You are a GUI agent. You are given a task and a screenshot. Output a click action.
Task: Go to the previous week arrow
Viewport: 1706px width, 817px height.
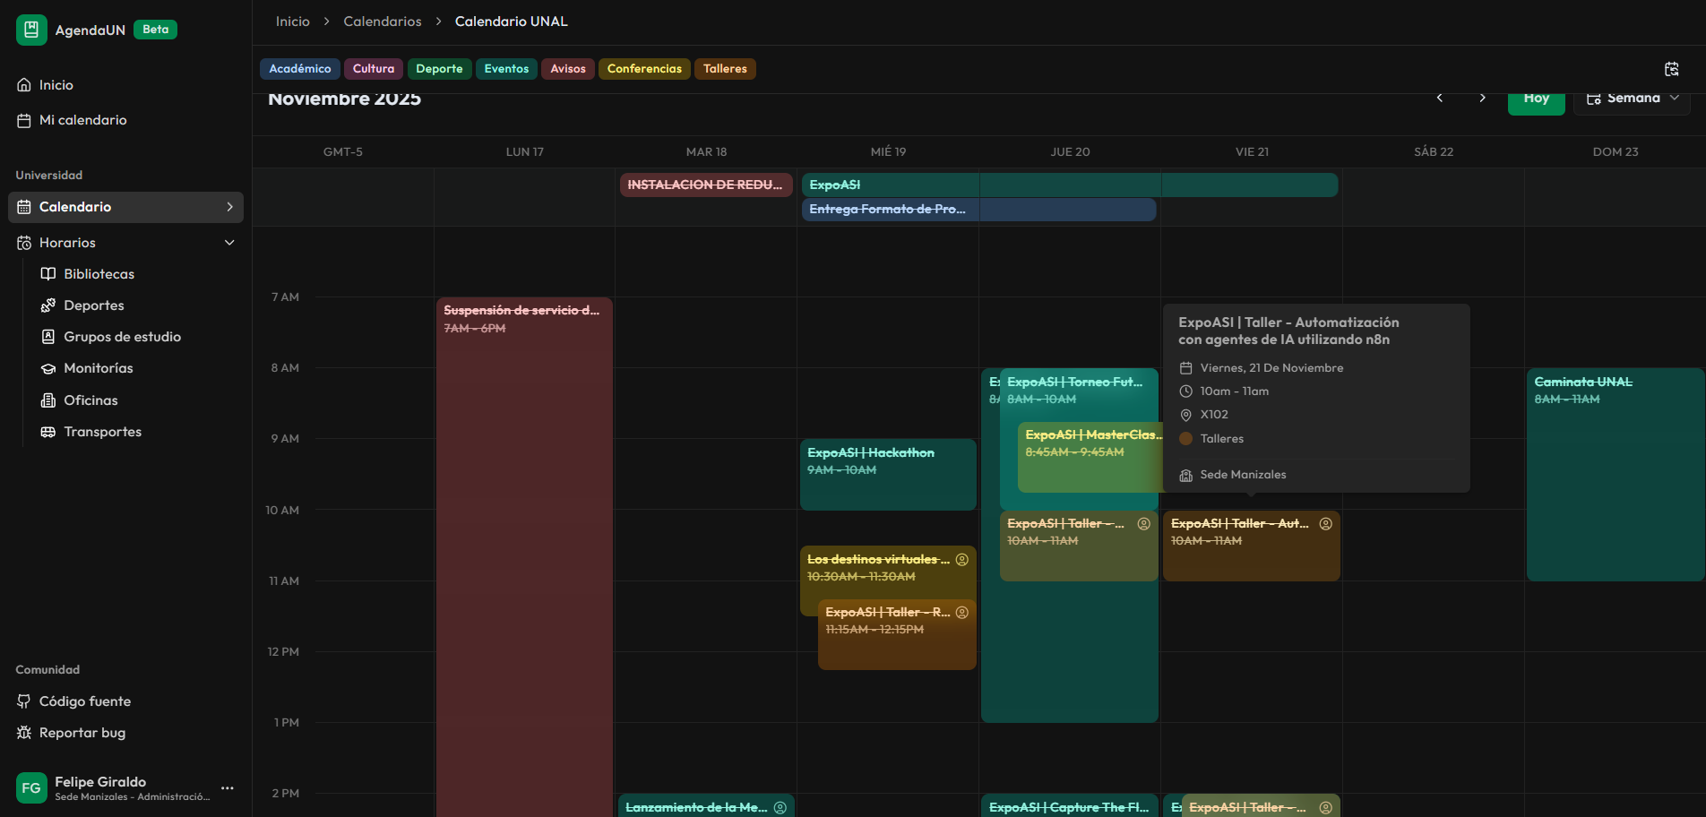coord(1440,98)
